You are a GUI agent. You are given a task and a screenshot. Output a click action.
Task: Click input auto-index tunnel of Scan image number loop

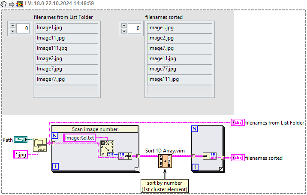(x=54, y=143)
